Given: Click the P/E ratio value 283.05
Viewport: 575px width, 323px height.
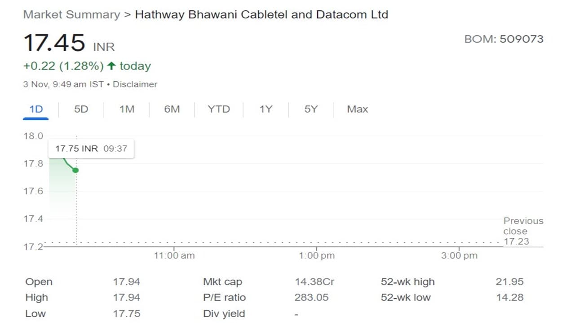Looking at the screenshot, I should 311,297.
